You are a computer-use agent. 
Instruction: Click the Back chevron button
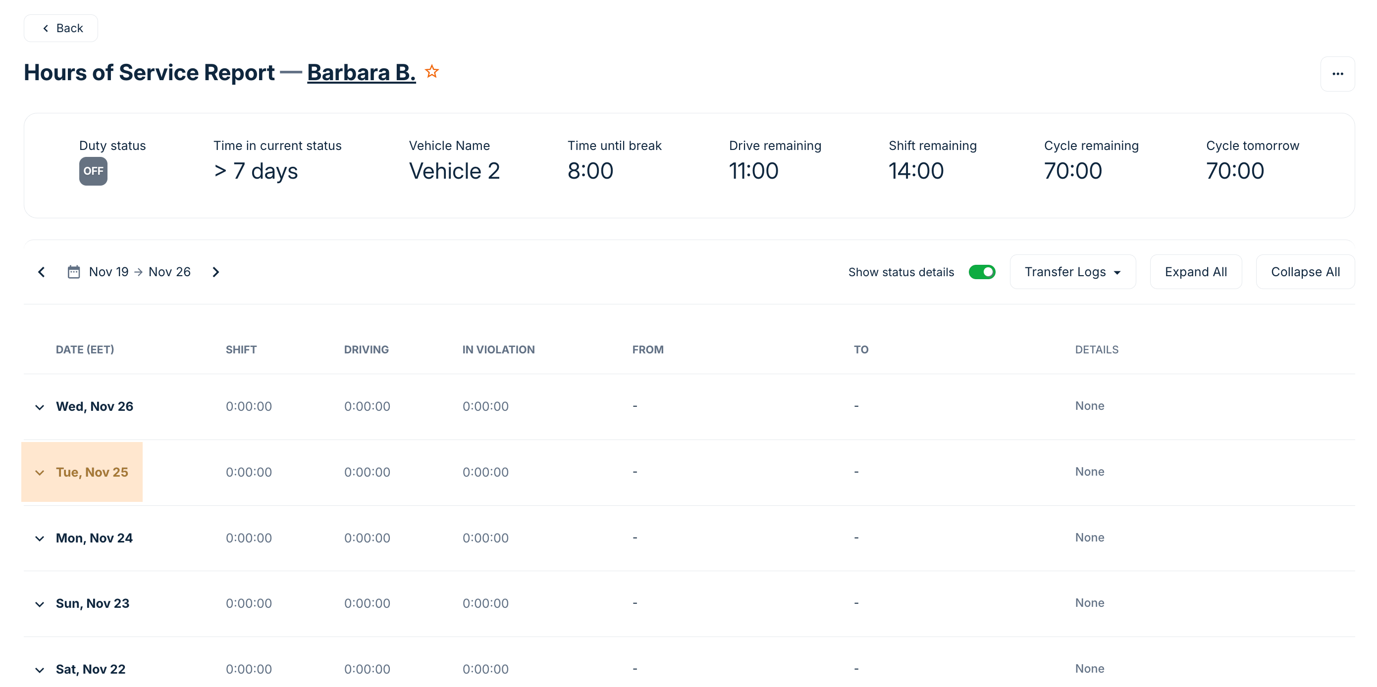click(x=61, y=28)
